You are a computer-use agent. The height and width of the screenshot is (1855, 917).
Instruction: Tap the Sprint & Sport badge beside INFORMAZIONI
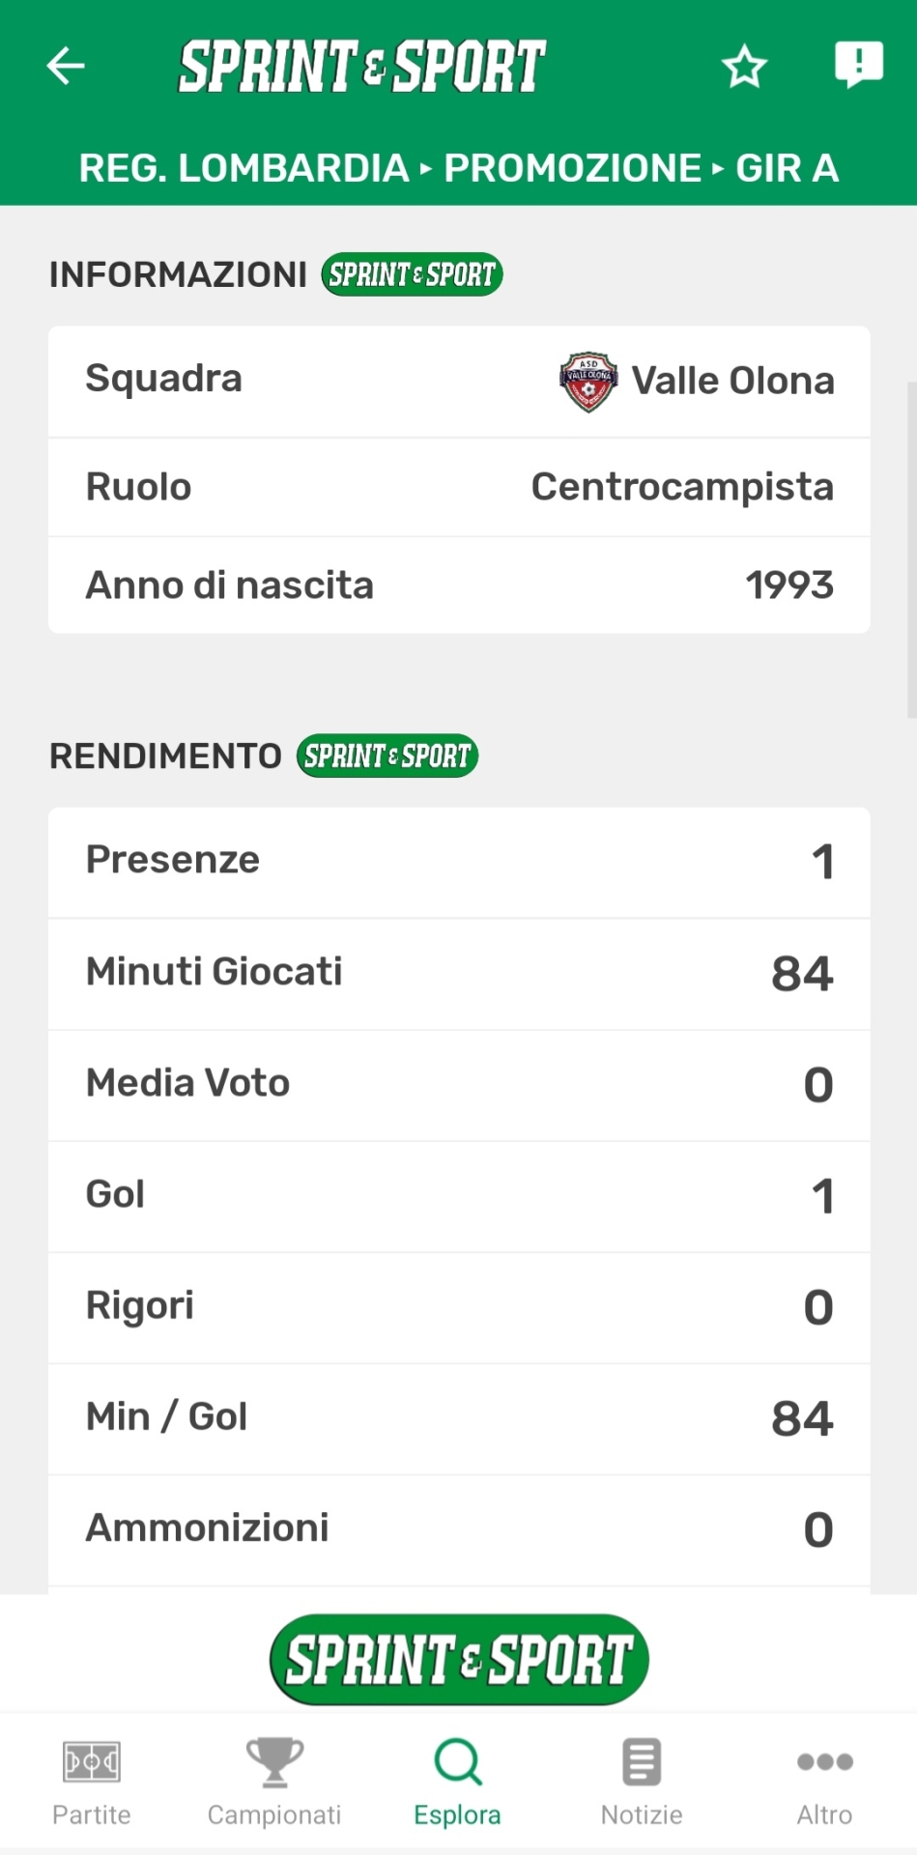click(x=412, y=274)
